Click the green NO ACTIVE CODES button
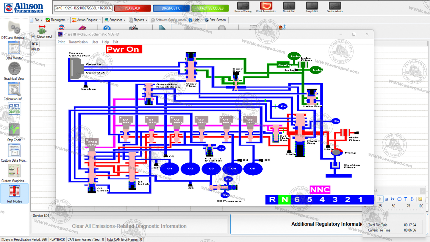The width and height of the screenshot is (430, 242). click(x=210, y=8)
